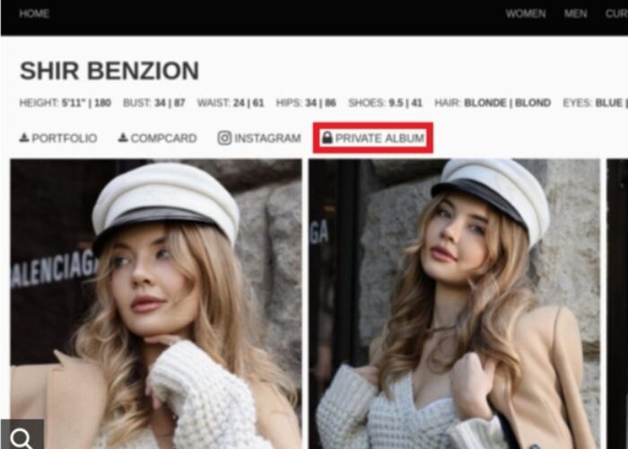This screenshot has height=449, width=628.
Task: Click the magnifying glass search icon
Action: pos(22,436)
